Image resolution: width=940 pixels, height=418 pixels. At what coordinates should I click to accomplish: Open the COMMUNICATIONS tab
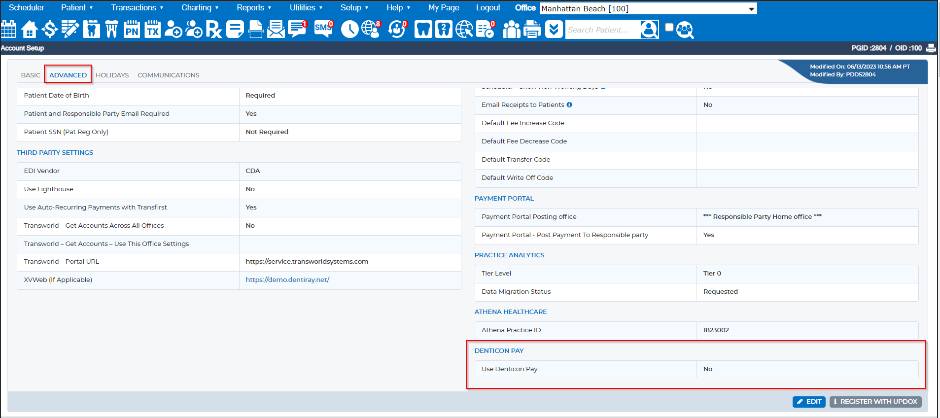[169, 75]
